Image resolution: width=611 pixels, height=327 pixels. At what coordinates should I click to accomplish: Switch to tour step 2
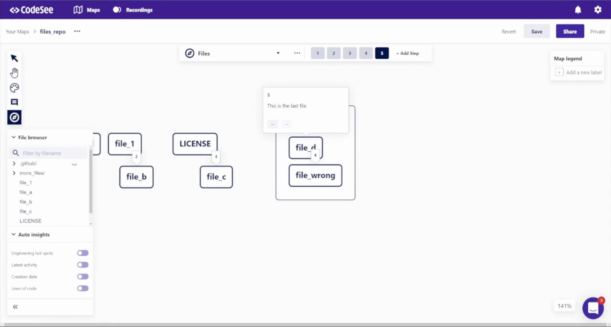tap(334, 53)
